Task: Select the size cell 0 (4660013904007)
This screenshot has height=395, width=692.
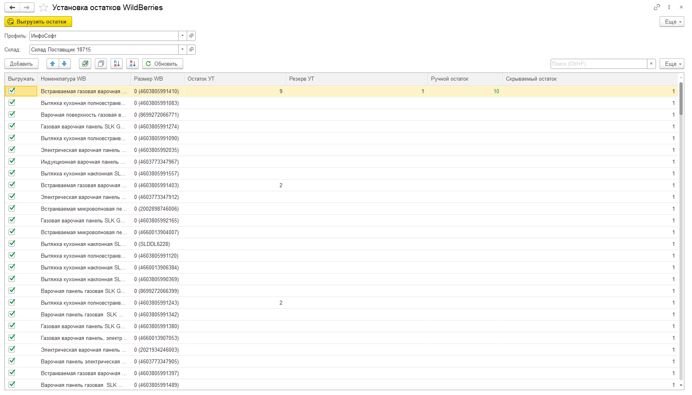Action: (x=157, y=232)
